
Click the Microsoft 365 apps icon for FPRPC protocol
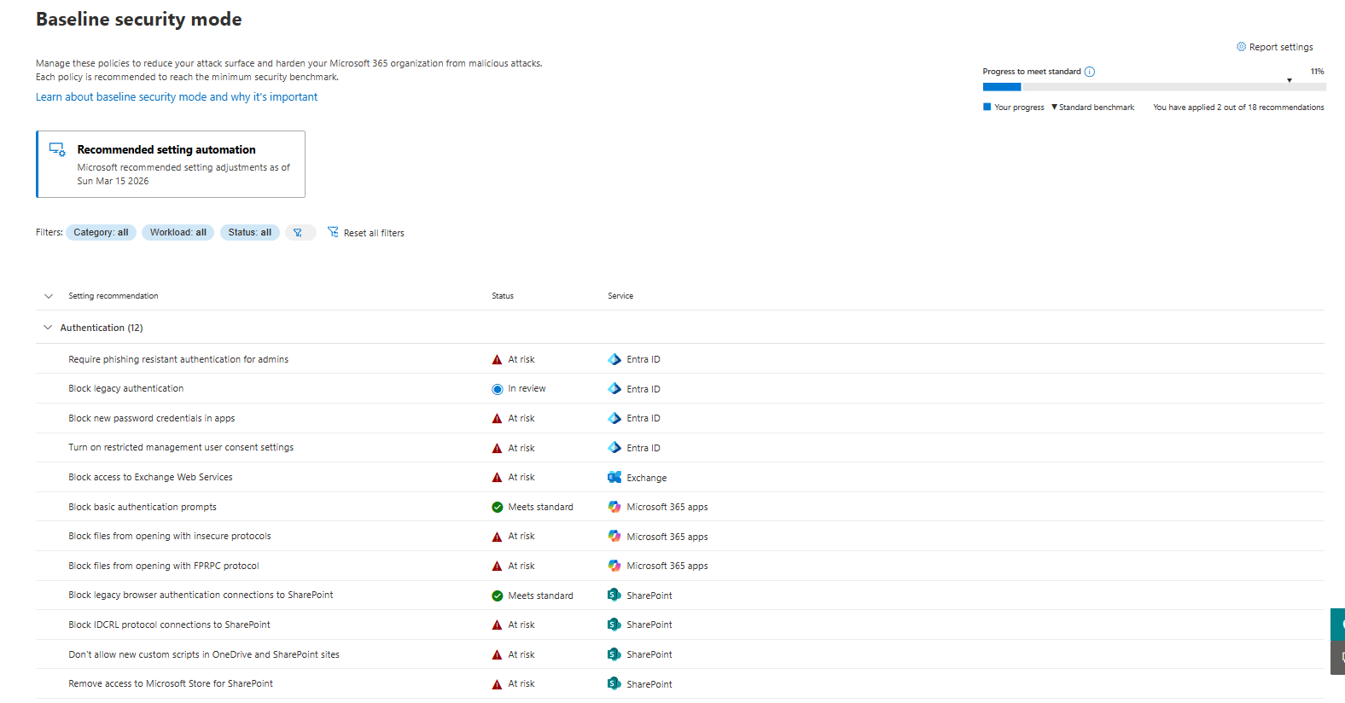(x=614, y=566)
